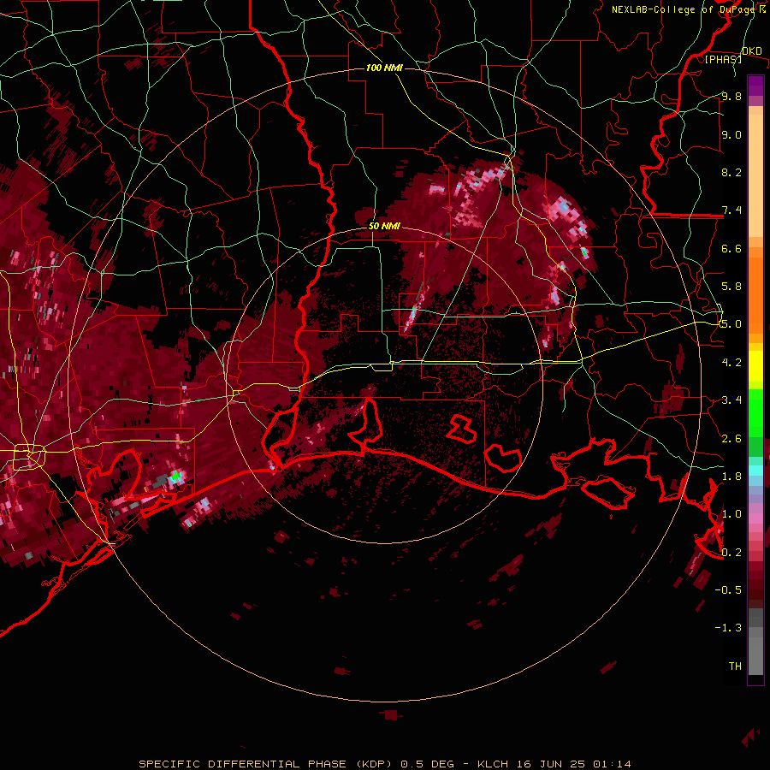Pick the bright green color bar segment
The height and width of the screenshot is (770, 770).
pos(755,412)
